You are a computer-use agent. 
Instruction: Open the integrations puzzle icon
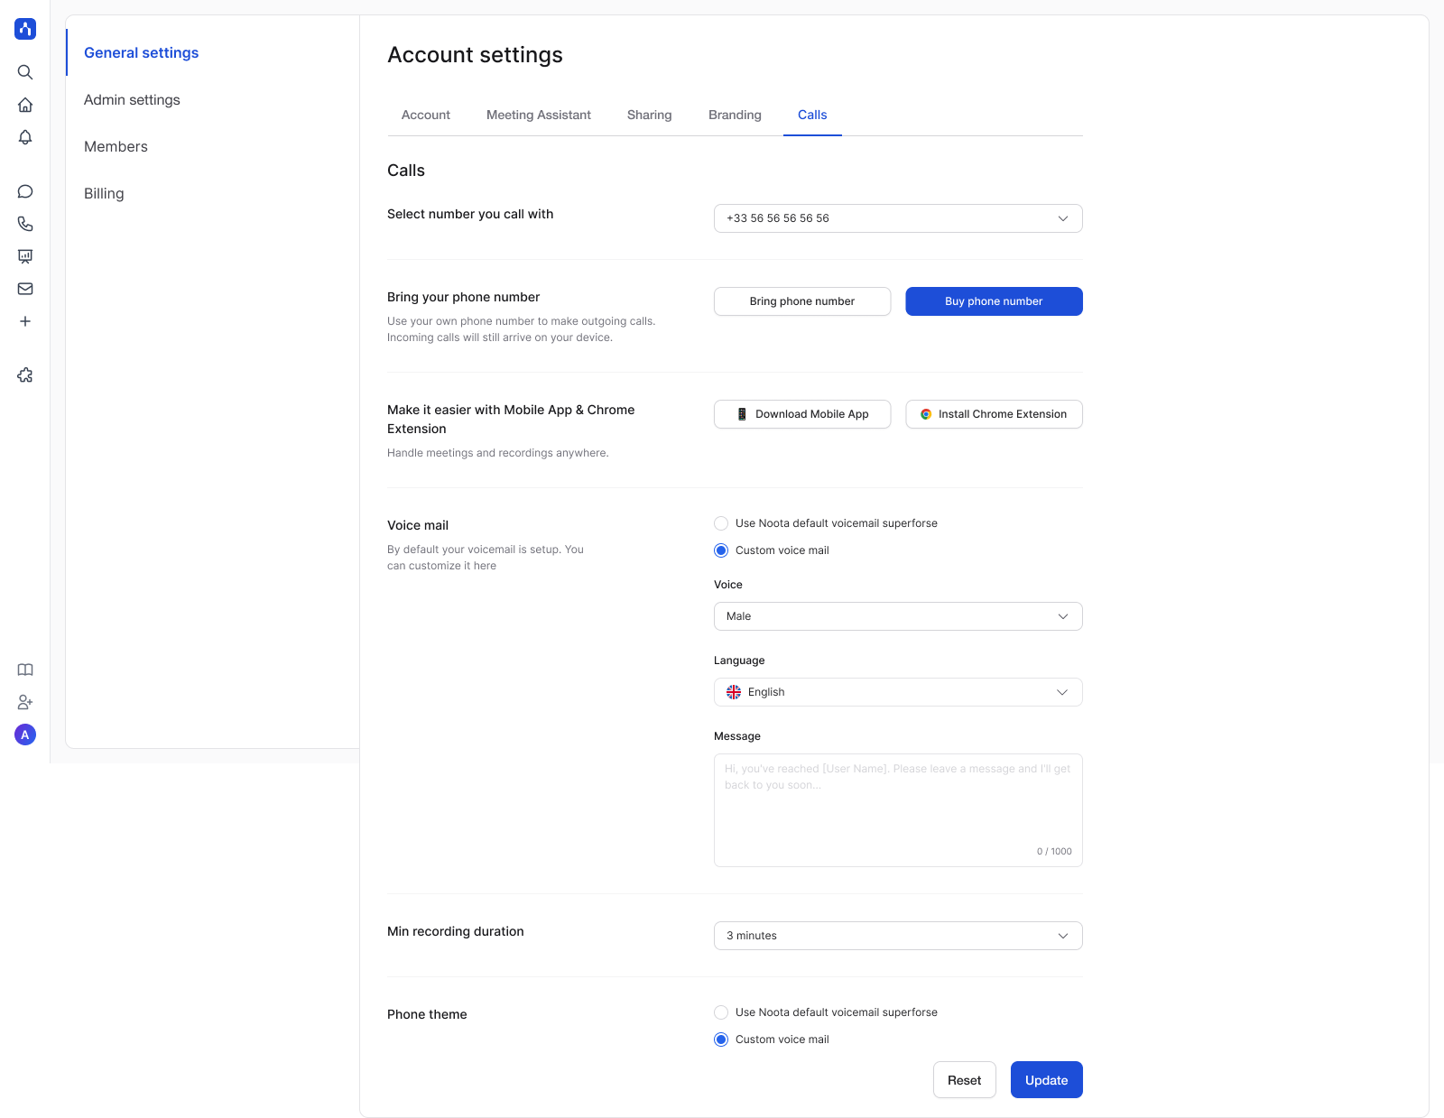tap(25, 375)
